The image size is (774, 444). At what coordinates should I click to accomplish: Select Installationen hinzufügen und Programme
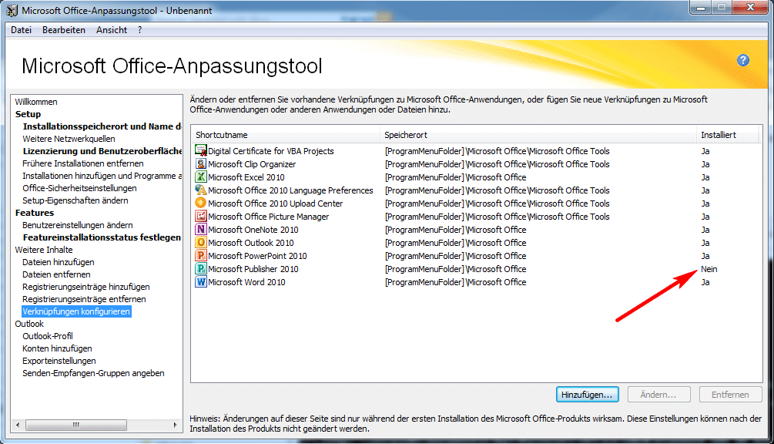[x=102, y=176]
